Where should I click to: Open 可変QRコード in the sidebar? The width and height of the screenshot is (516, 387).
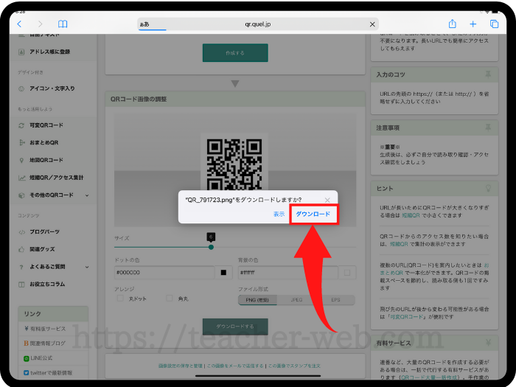[46, 125]
